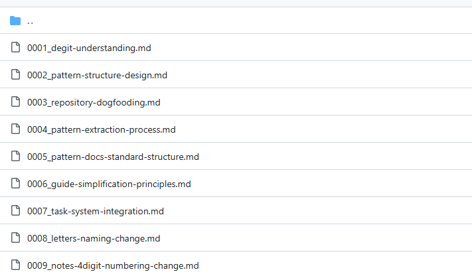The height and width of the screenshot is (278, 472).
Task: Open 0007_task-system-integration.md file
Action: coord(96,211)
